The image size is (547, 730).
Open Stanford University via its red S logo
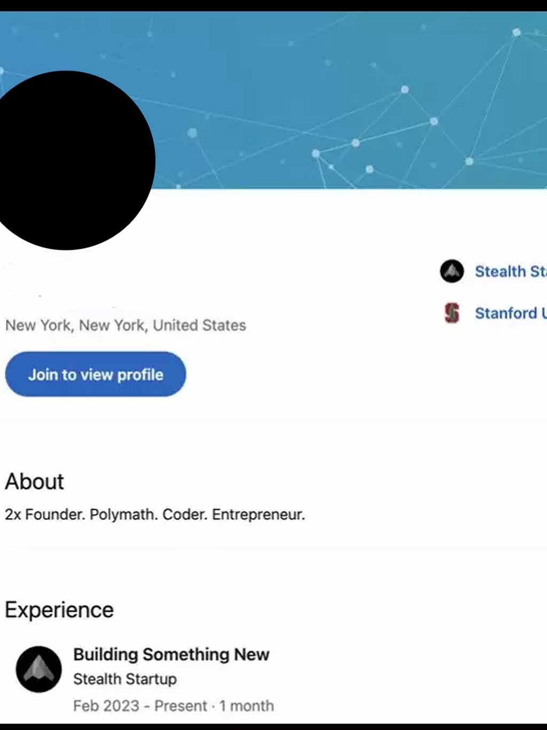451,314
